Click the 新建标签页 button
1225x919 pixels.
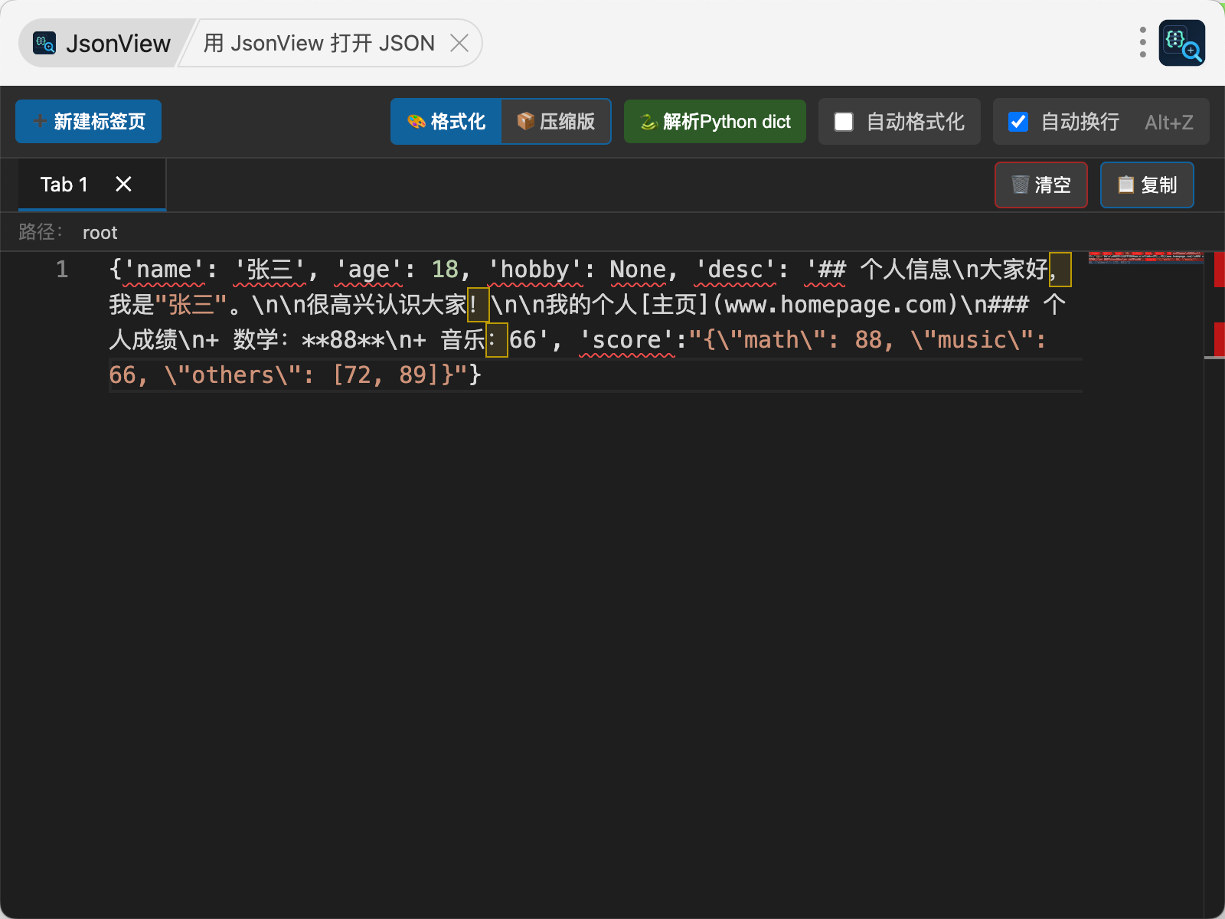tap(88, 122)
